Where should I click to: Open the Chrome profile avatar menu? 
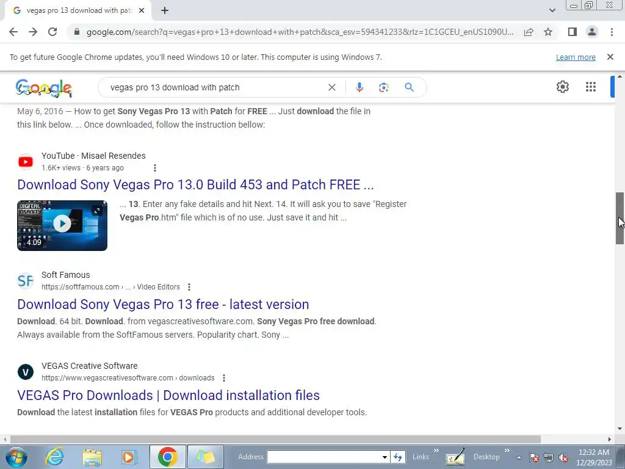pos(592,32)
